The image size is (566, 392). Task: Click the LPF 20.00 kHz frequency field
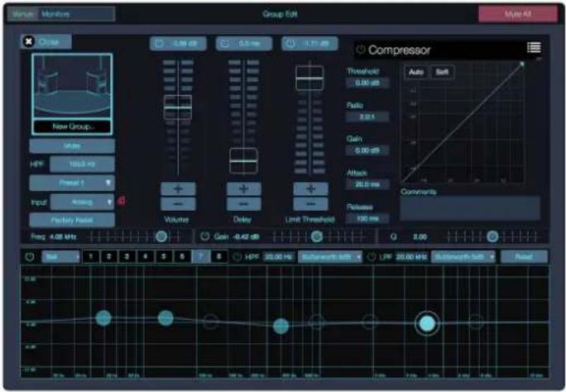[x=411, y=256]
